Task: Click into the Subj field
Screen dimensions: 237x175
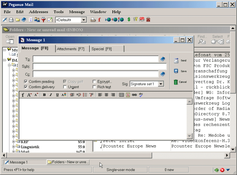Action: click(x=100, y=66)
